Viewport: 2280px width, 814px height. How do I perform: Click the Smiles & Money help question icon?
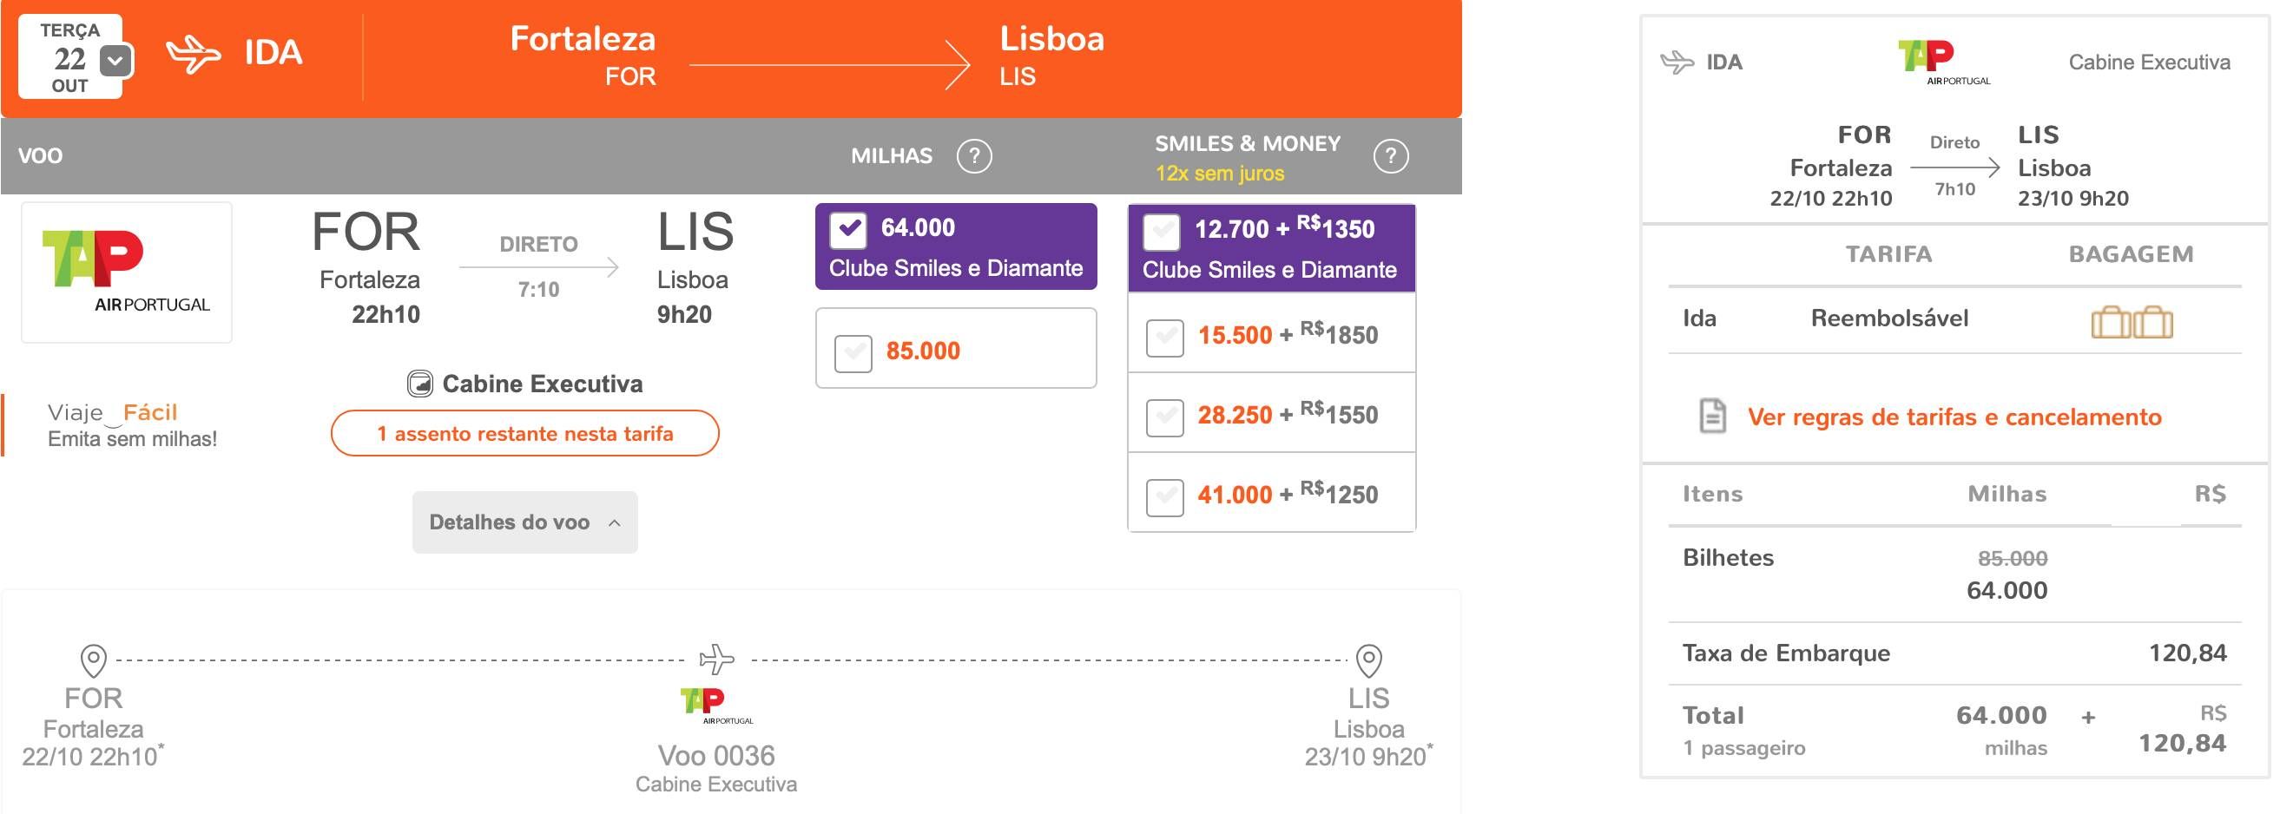[1390, 156]
